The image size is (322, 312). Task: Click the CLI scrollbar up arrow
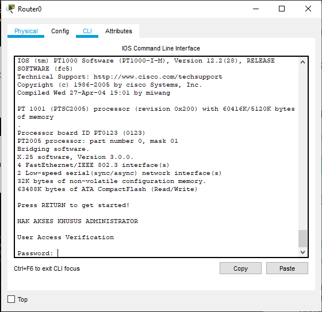tap(302, 62)
